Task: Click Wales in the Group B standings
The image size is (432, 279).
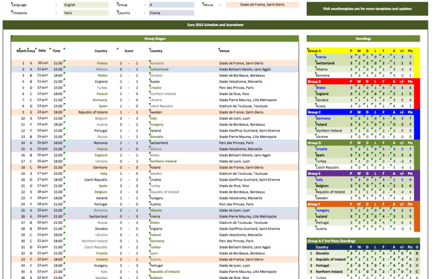Action: [x=321, y=88]
